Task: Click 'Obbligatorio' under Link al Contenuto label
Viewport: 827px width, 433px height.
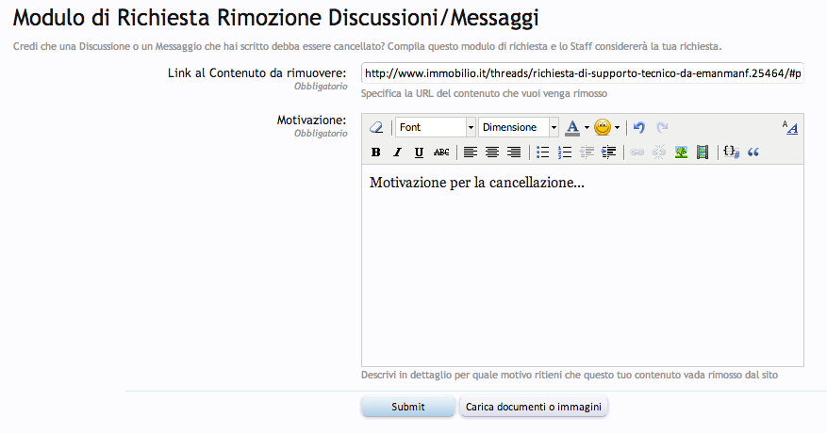Action: point(321,86)
